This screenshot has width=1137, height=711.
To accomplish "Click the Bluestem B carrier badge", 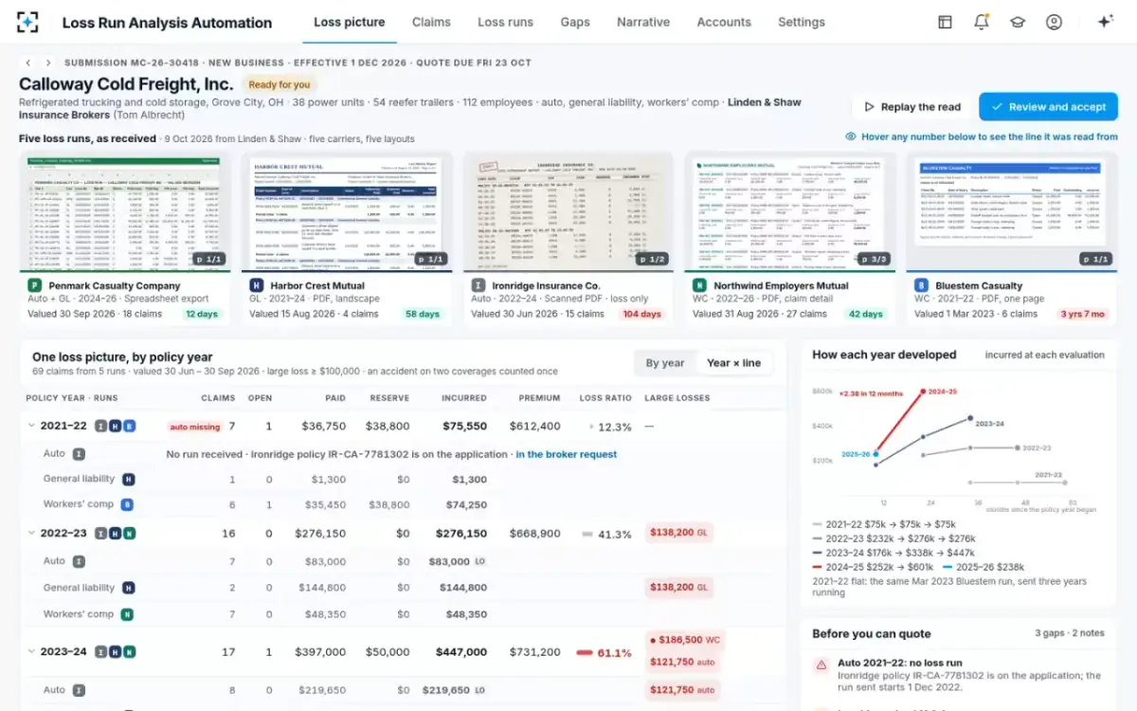I will point(921,285).
